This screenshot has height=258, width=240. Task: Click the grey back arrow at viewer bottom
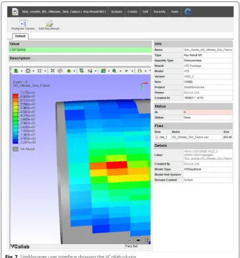click(x=130, y=240)
